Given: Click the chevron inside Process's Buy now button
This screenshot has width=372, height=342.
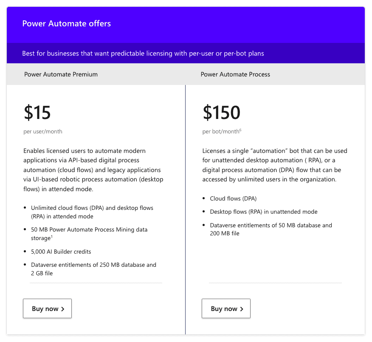Looking at the screenshot, I should point(241,308).
